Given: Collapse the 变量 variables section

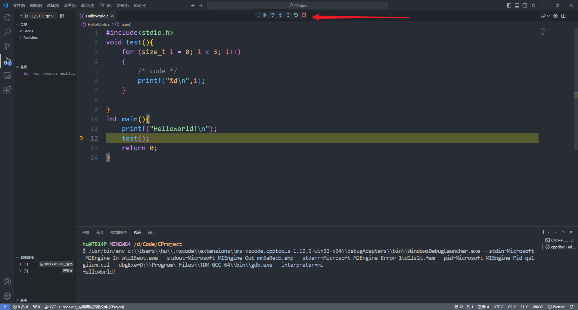Looking at the screenshot, I should pos(17,24).
